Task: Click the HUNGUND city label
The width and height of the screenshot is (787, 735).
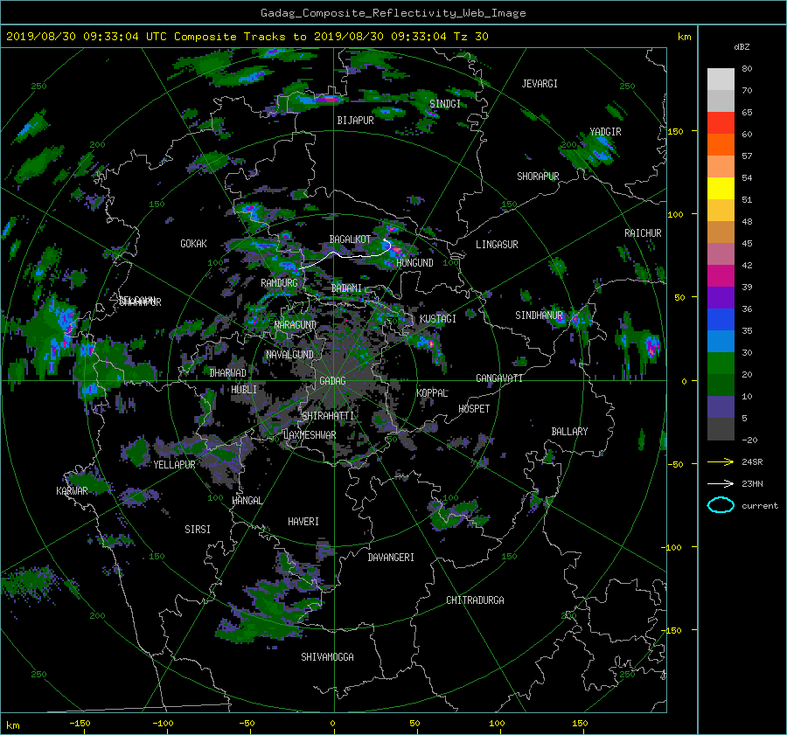Action: [x=414, y=263]
